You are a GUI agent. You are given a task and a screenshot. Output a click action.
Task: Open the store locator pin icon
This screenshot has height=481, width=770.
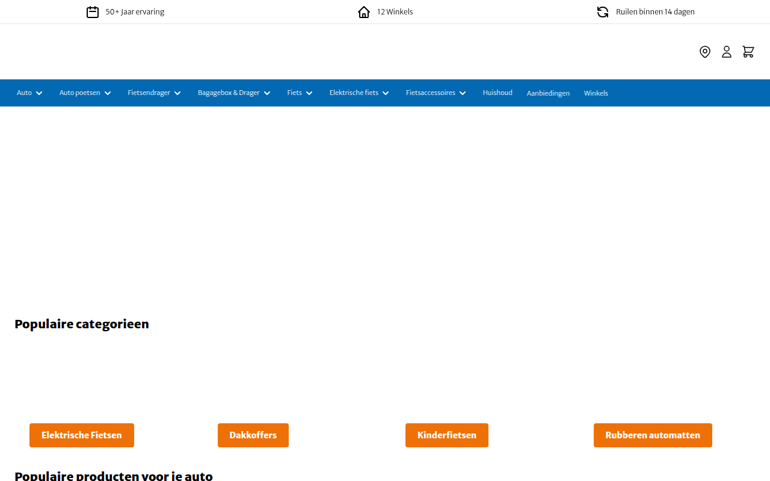click(705, 52)
